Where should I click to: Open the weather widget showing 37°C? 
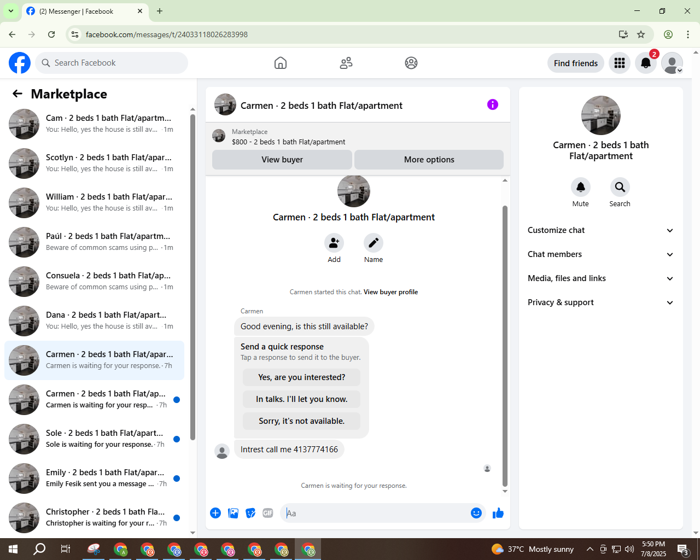533,549
